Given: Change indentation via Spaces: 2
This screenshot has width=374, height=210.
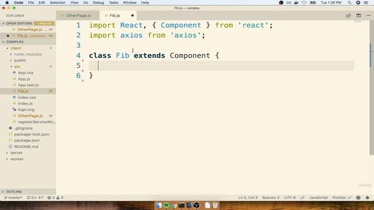Looking at the screenshot, I should tap(271, 198).
